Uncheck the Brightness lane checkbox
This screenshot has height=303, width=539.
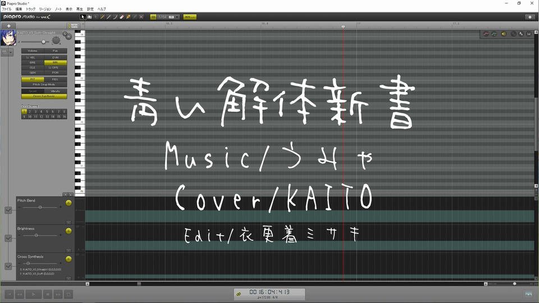8,238
